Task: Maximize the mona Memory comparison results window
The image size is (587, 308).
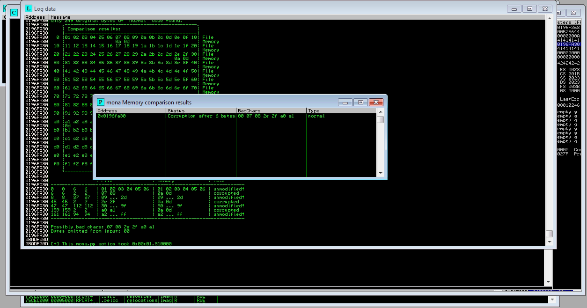Action: tap(360, 102)
